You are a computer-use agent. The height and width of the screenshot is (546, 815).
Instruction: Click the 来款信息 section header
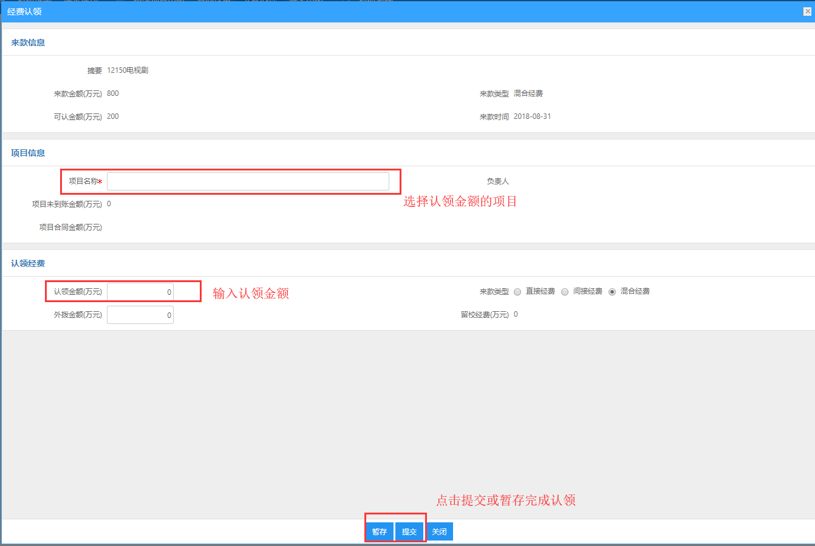[x=28, y=42]
